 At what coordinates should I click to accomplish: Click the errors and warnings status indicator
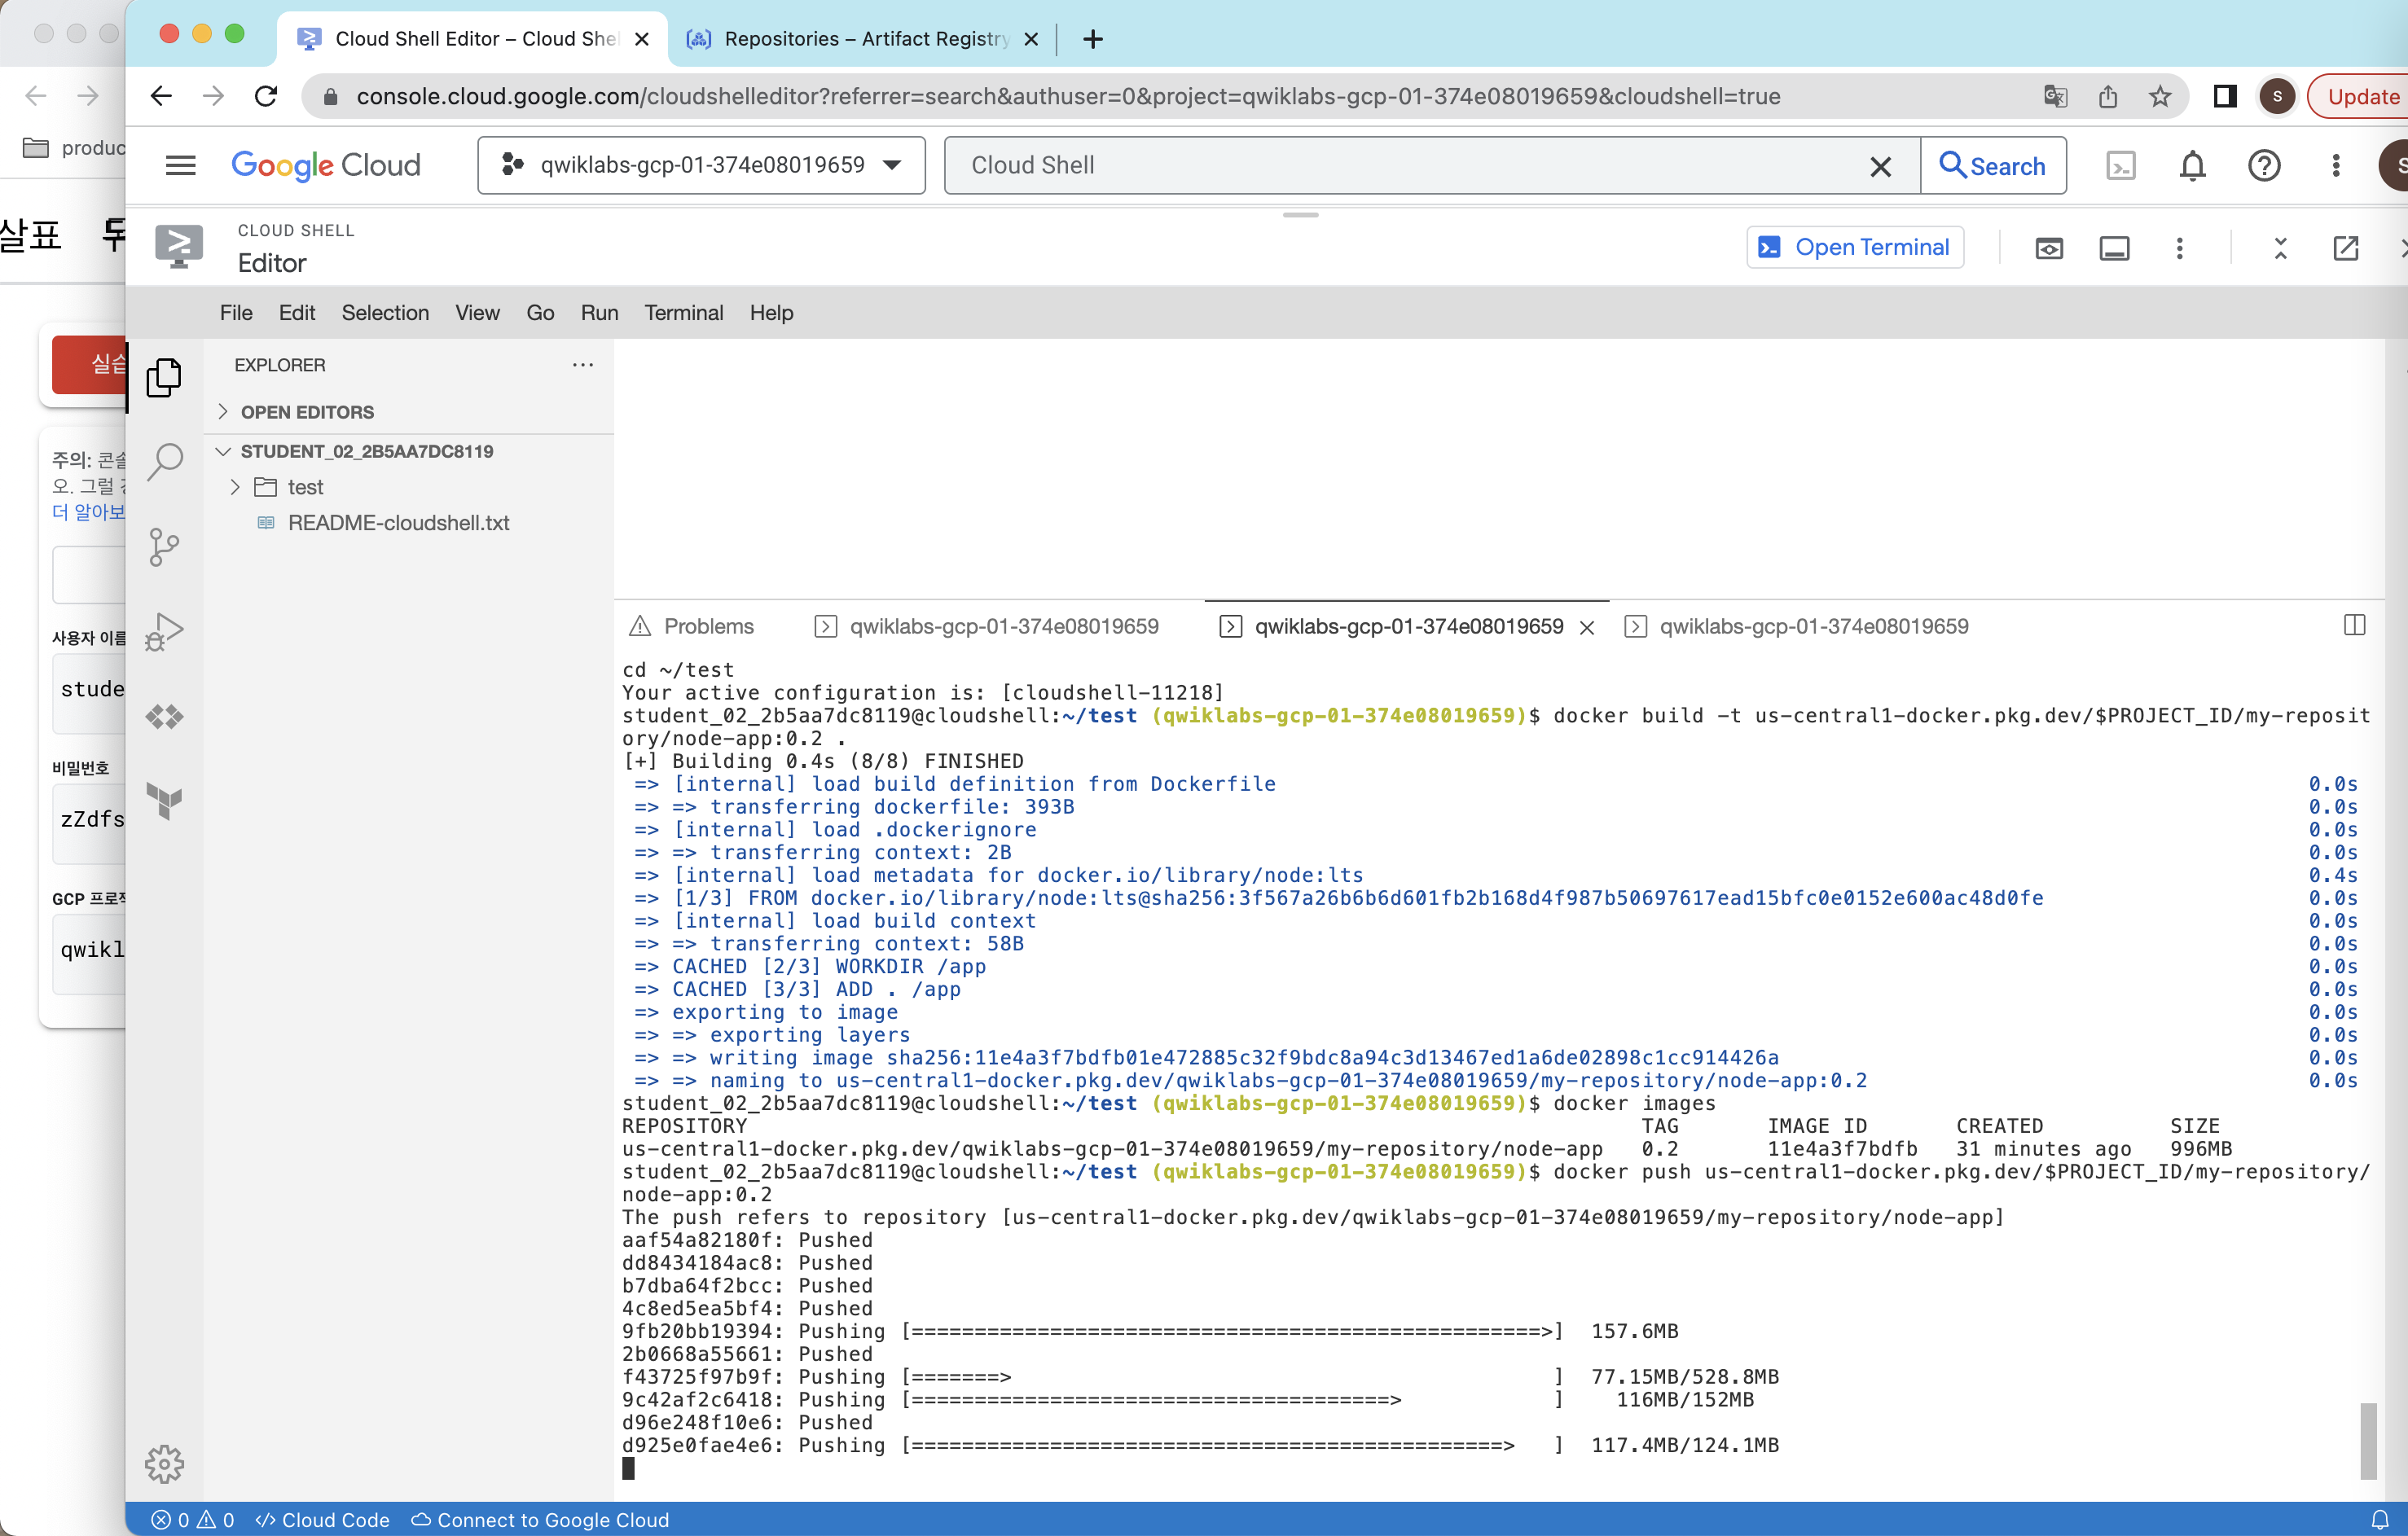(193, 1520)
